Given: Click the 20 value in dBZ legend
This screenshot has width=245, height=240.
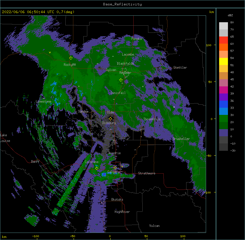Looking at the screenshot, I should [x=232, y=122].
